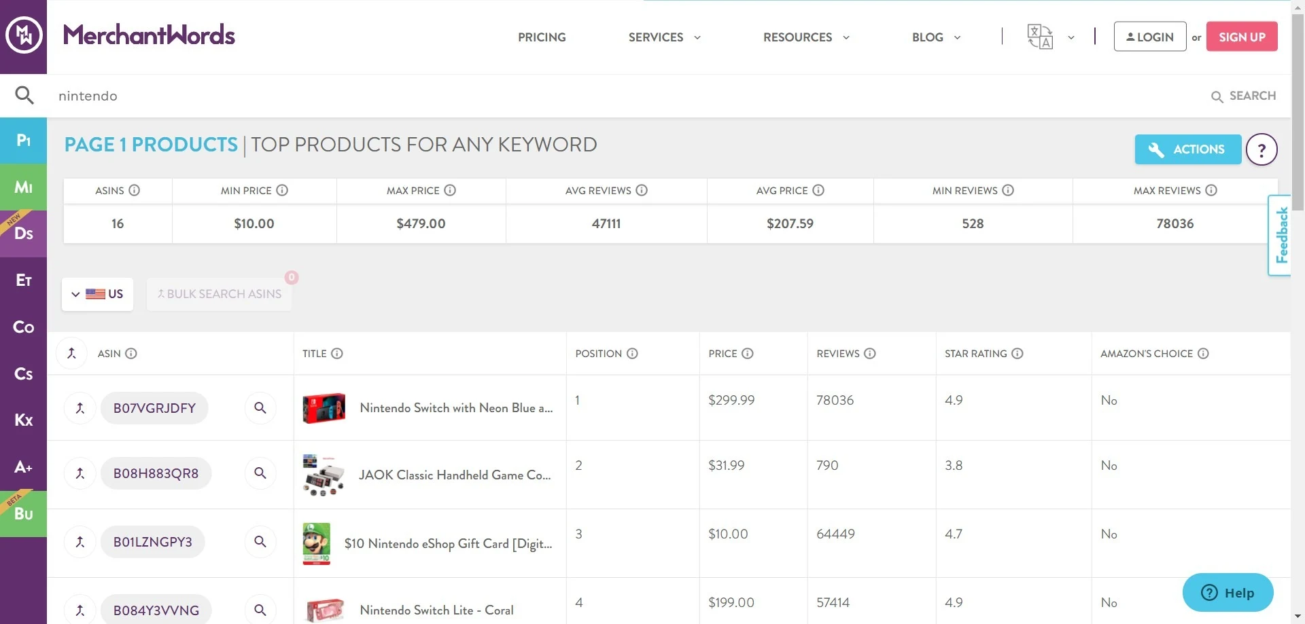The height and width of the screenshot is (624, 1305).
Task: Click the $10 eShop Gift Card thumbnail
Action: point(317,543)
